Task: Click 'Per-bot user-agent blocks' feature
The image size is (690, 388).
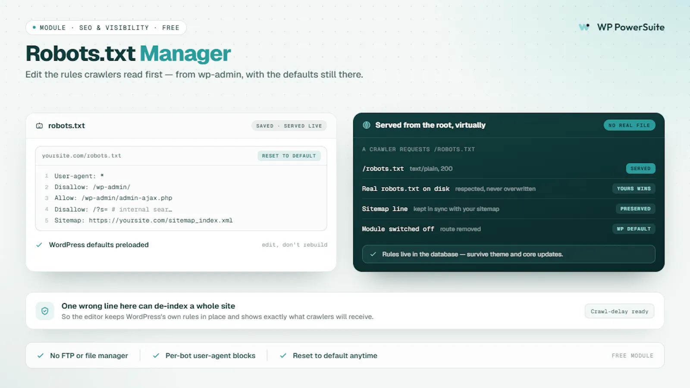Action: 210,356
